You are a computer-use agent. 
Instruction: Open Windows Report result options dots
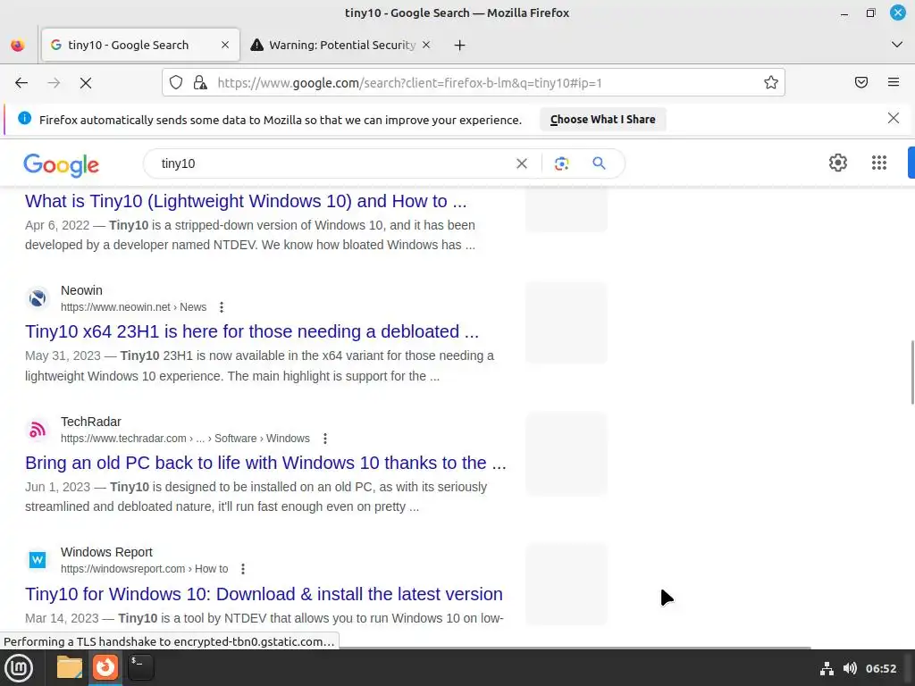[243, 569]
